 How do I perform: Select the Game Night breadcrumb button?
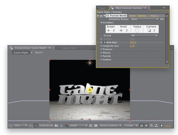tap(21, 52)
